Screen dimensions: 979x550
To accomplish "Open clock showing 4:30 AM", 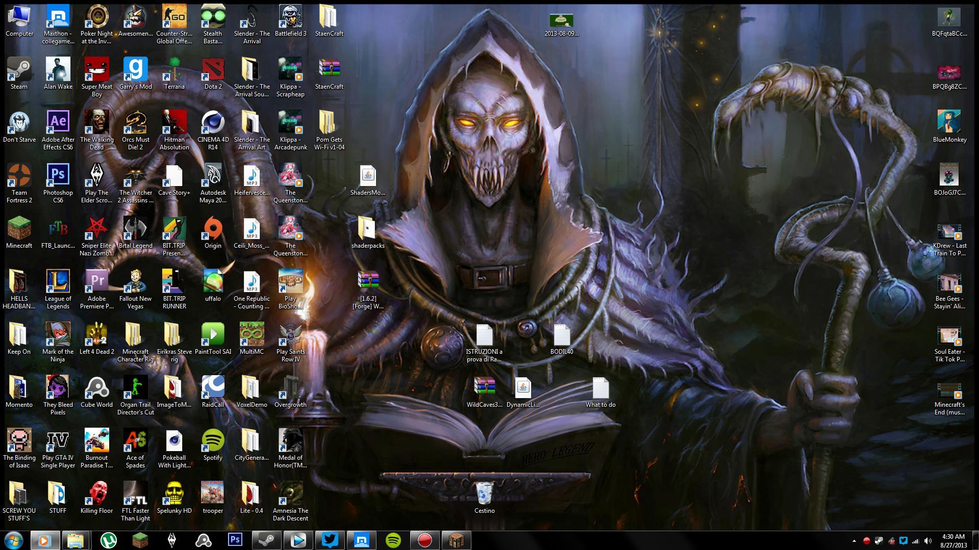I will [953, 540].
